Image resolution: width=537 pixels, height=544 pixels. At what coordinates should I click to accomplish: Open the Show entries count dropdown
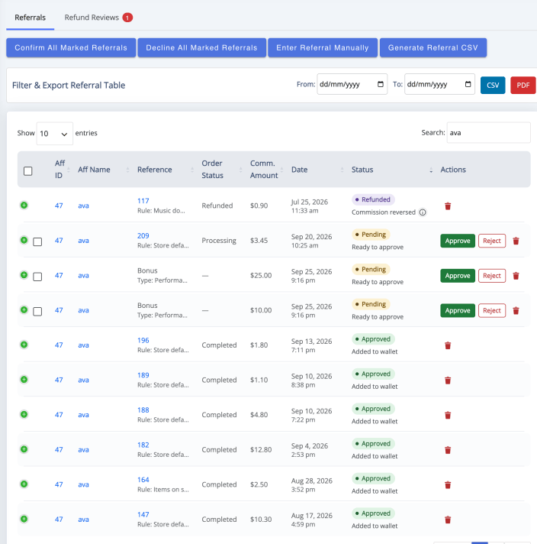[x=54, y=134]
